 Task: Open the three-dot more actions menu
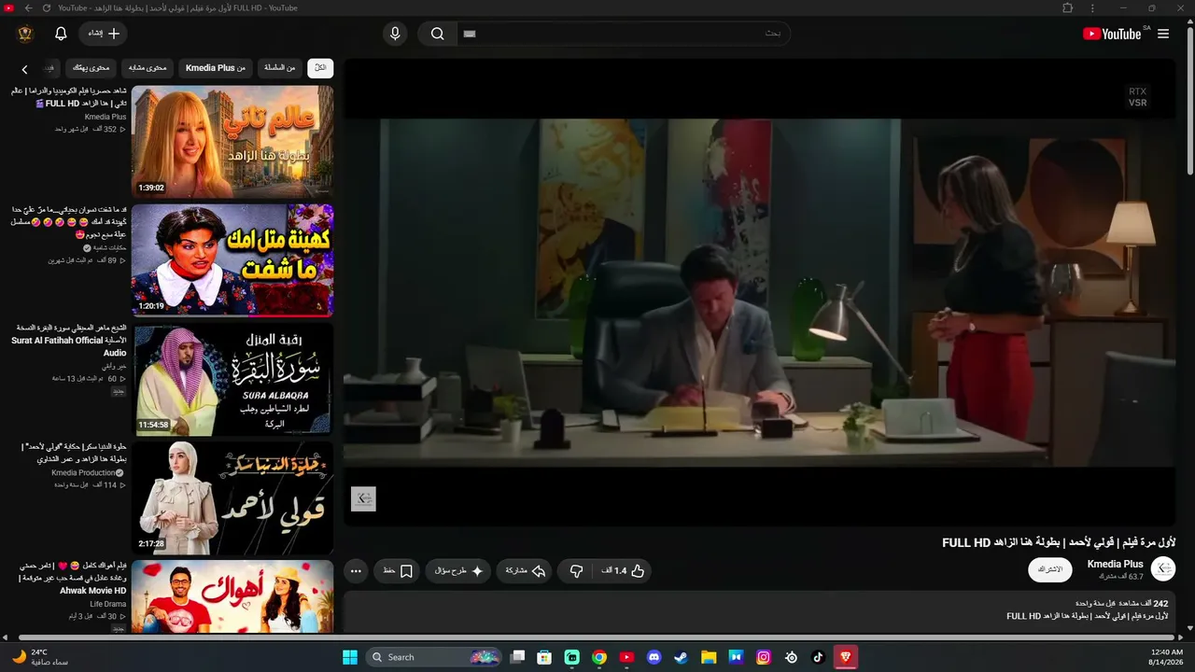tap(356, 570)
